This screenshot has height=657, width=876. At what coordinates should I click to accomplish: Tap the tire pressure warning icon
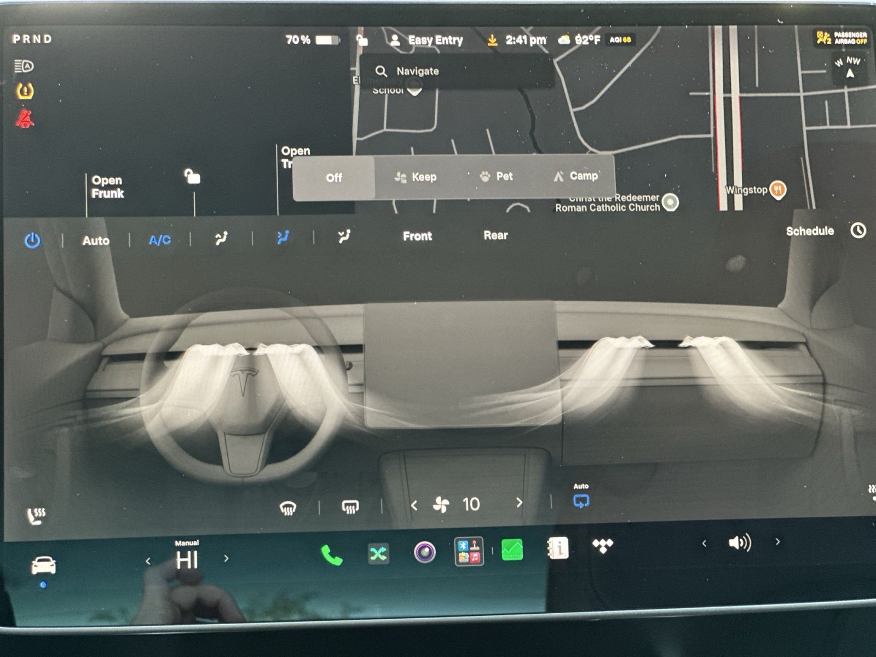pyautogui.click(x=25, y=91)
